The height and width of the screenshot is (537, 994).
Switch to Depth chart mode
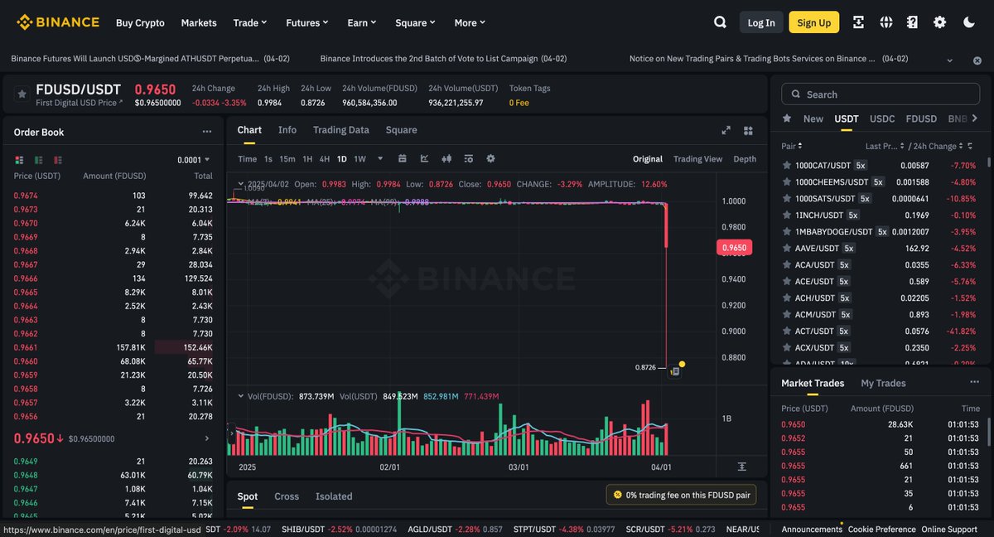click(745, 158)
